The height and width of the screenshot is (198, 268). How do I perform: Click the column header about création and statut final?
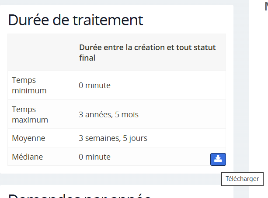click(147, 52)
